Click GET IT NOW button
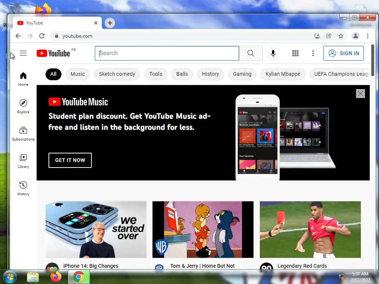This screenshot has height=284, width=379. (x=70, y=160)
